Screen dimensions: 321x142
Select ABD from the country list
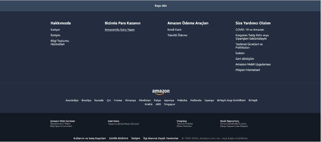158,104
